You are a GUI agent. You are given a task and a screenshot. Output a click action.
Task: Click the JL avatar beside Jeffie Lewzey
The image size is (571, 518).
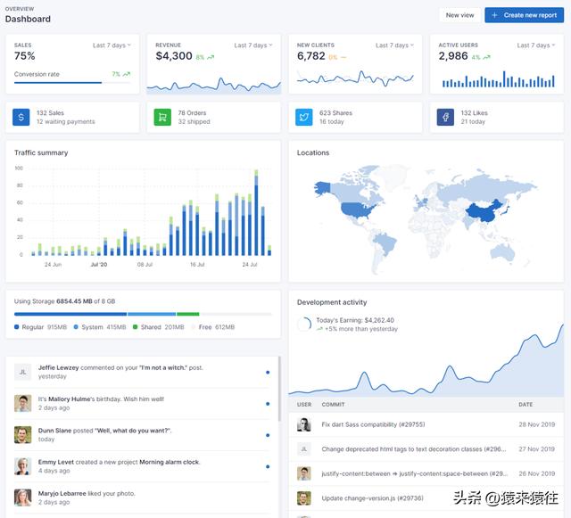(22, 371)
